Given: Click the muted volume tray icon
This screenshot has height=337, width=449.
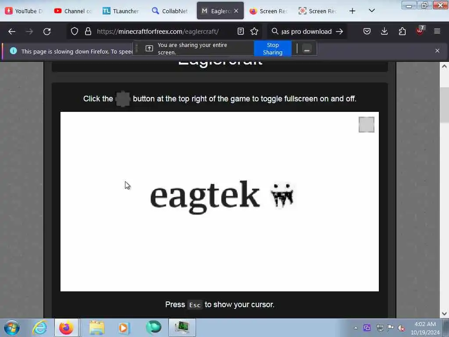Looking at the screenshot, I should pos(401,328).
